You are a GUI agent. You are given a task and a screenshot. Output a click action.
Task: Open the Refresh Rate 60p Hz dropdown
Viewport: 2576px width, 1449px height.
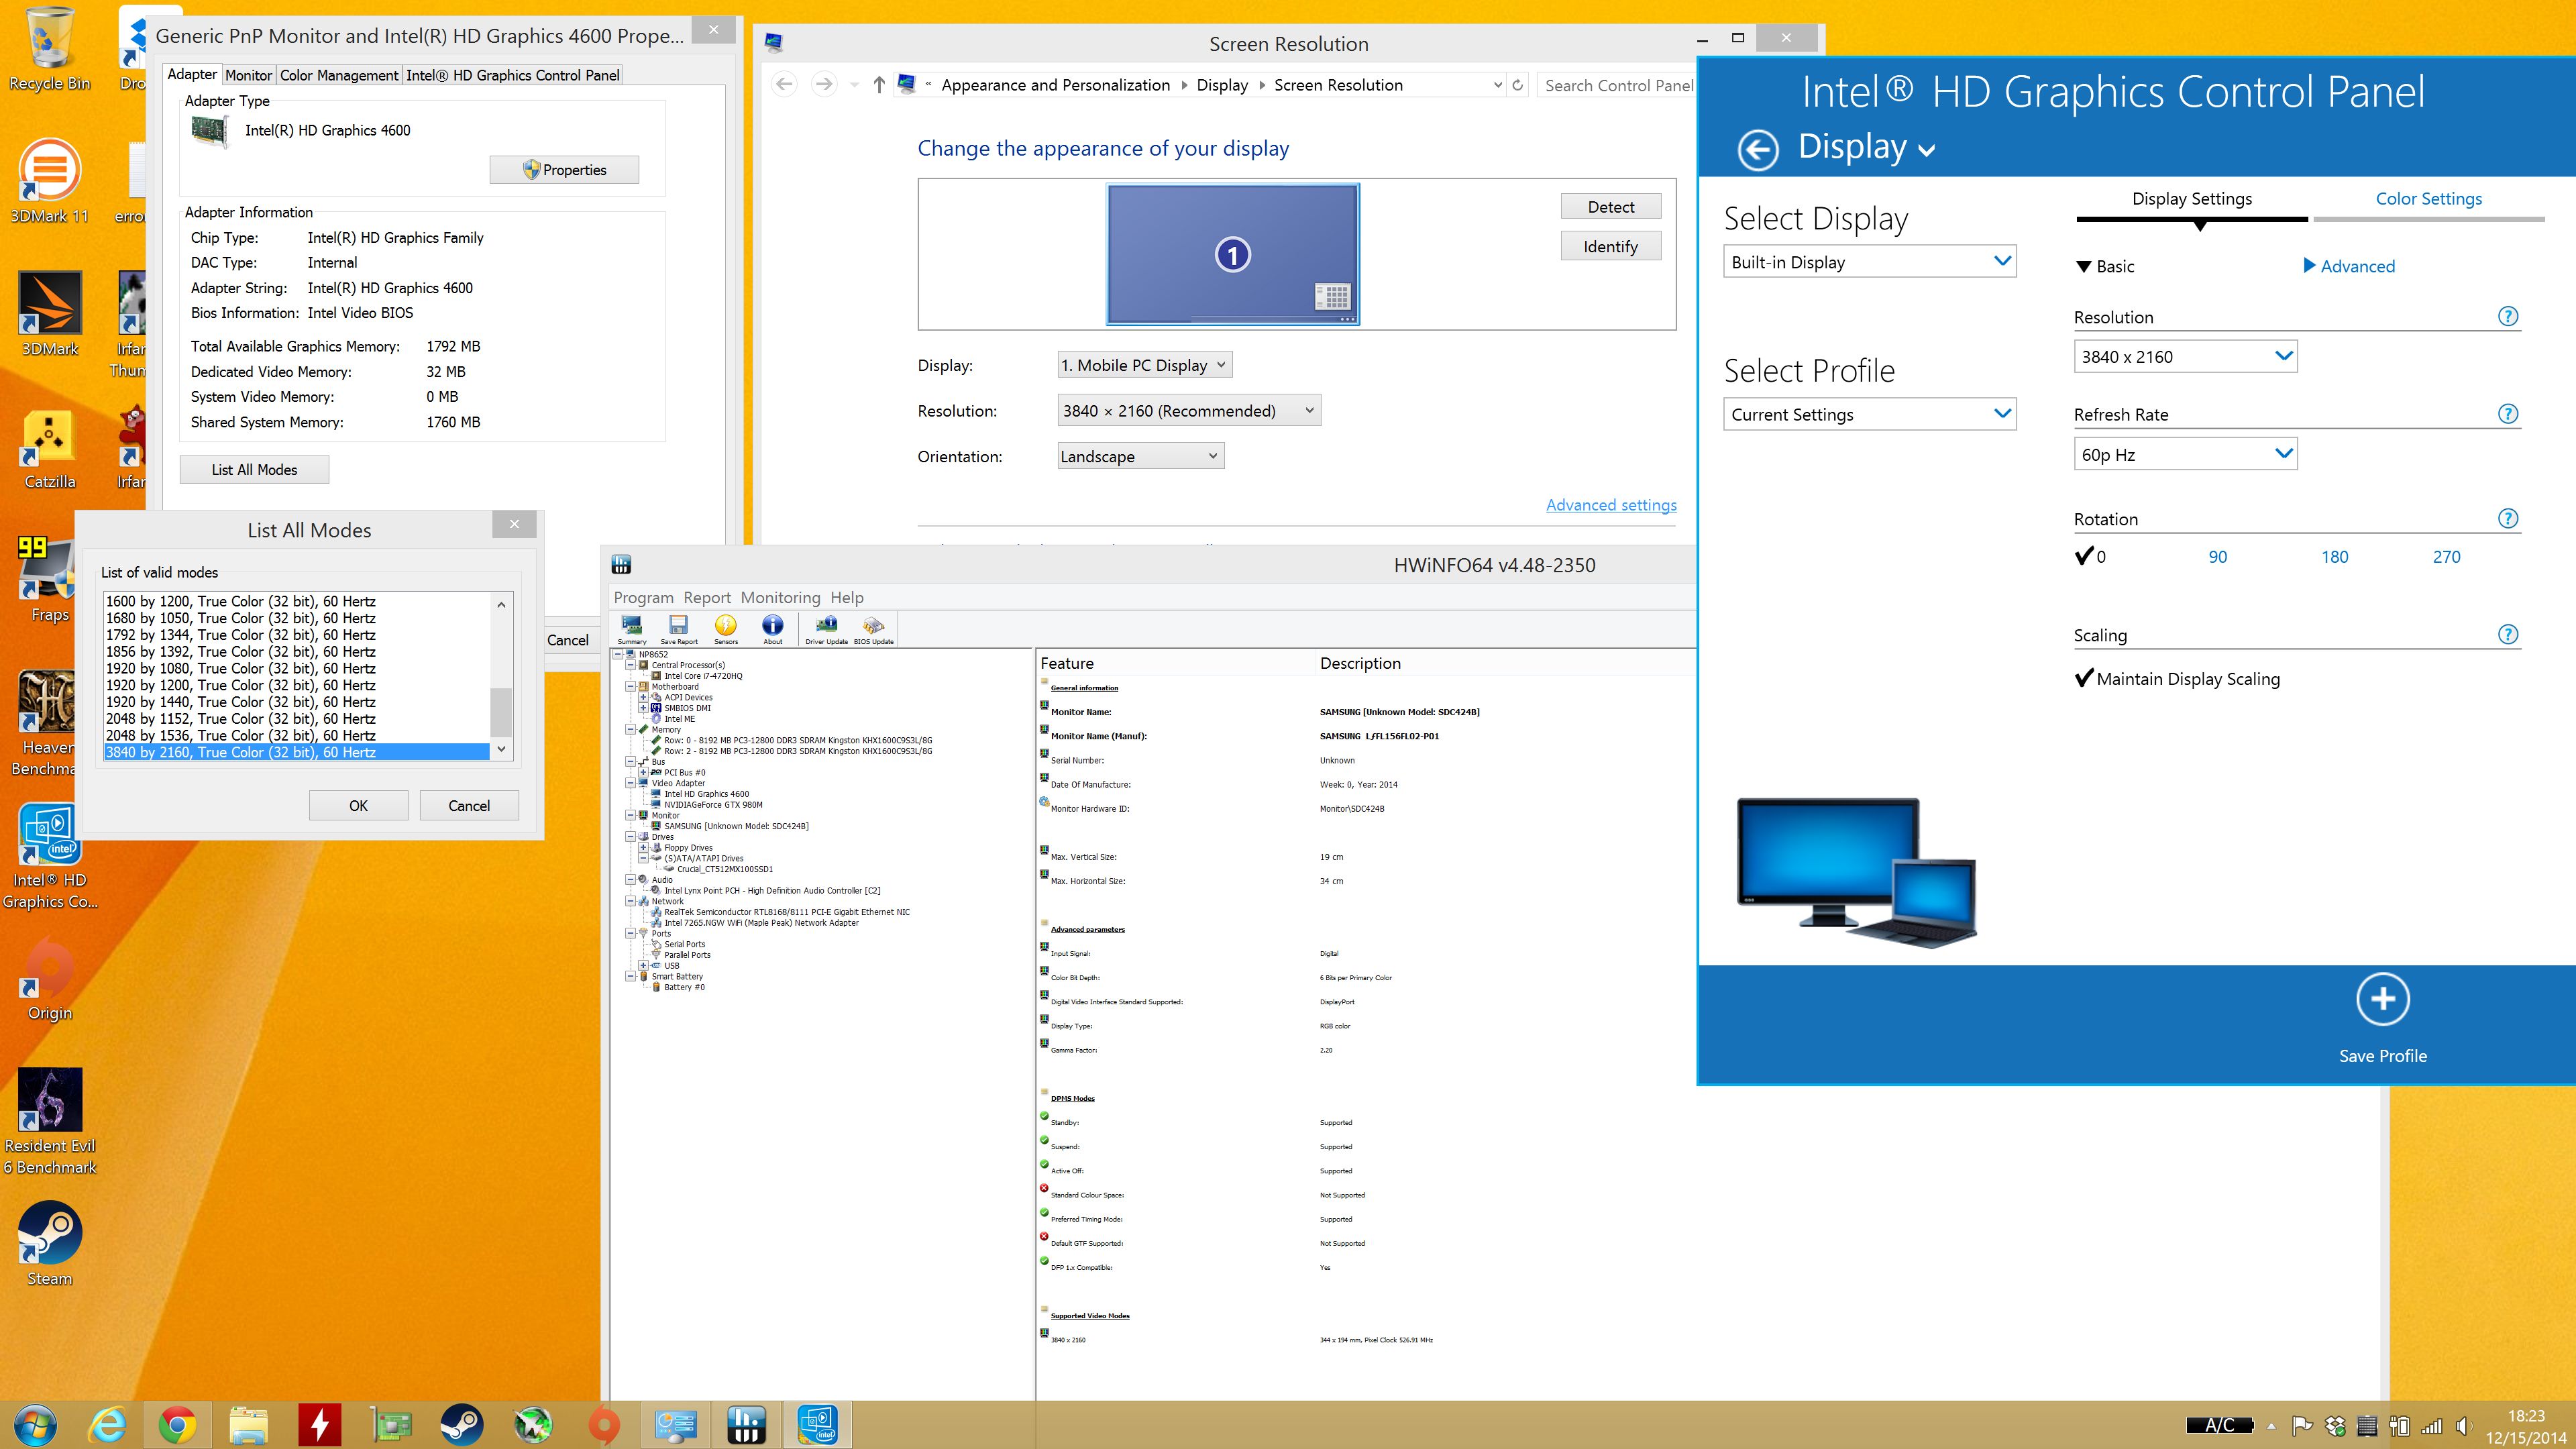pyautogui.click(x=2185, y=454)
